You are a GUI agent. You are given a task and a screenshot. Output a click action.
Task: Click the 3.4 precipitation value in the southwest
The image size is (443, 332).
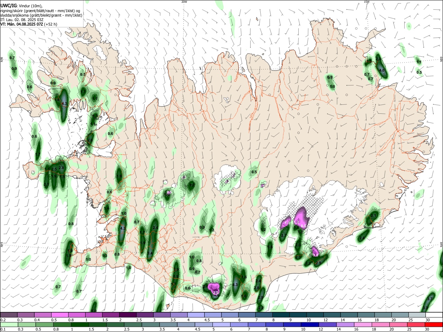150,253
